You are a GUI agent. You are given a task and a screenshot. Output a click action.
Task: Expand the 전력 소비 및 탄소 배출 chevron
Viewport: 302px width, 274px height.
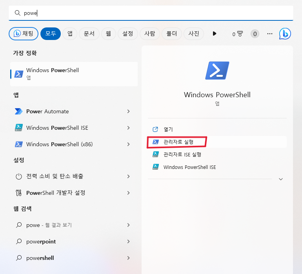pos(129,176)
